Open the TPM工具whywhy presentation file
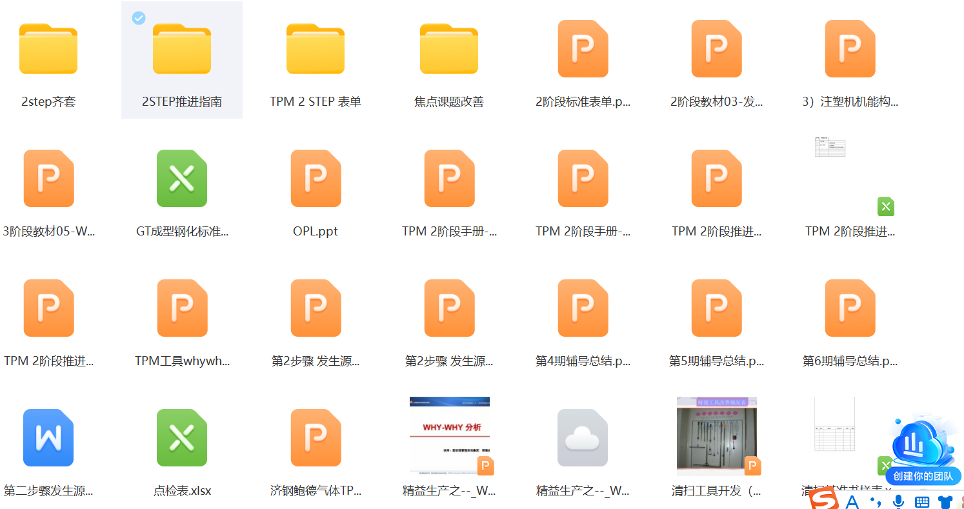This screenshot has width=964, height=509. pos(182,308)
